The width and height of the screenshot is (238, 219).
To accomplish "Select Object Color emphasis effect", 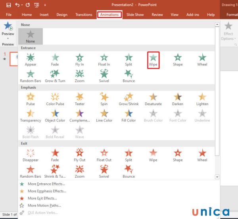I will pos(55,116).
